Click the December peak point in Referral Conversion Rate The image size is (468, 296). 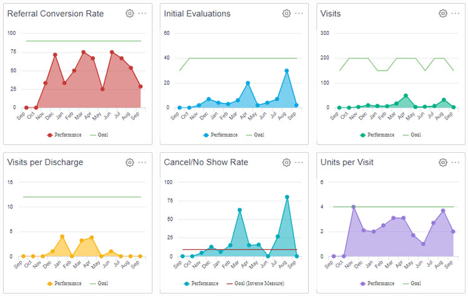[55, 55]
